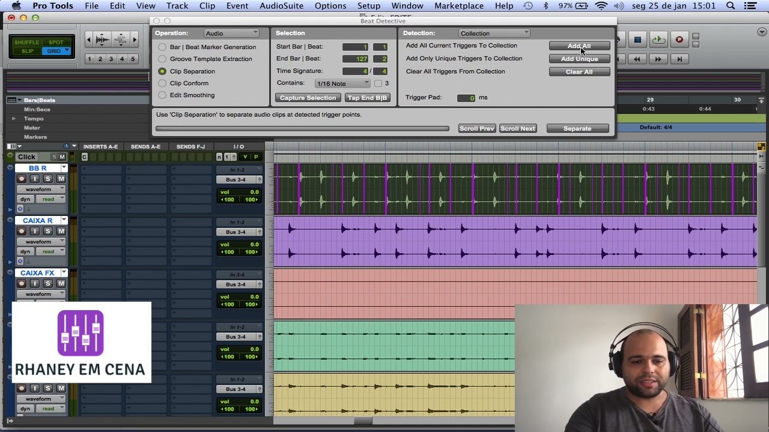This screenshot has height=432, width=769.
Task: Enable SLIP edit mode
Action: pos(28,51)
